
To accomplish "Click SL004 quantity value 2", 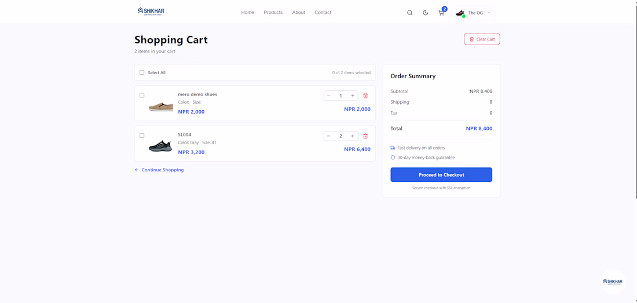I will click(341, 136).
